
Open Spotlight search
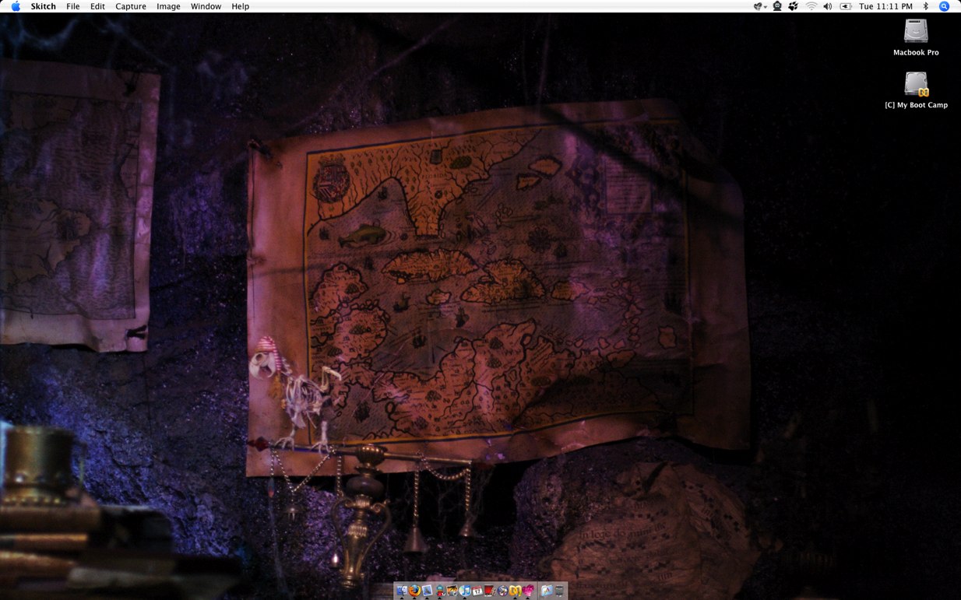pyautogui.click(x=944, y=6)
